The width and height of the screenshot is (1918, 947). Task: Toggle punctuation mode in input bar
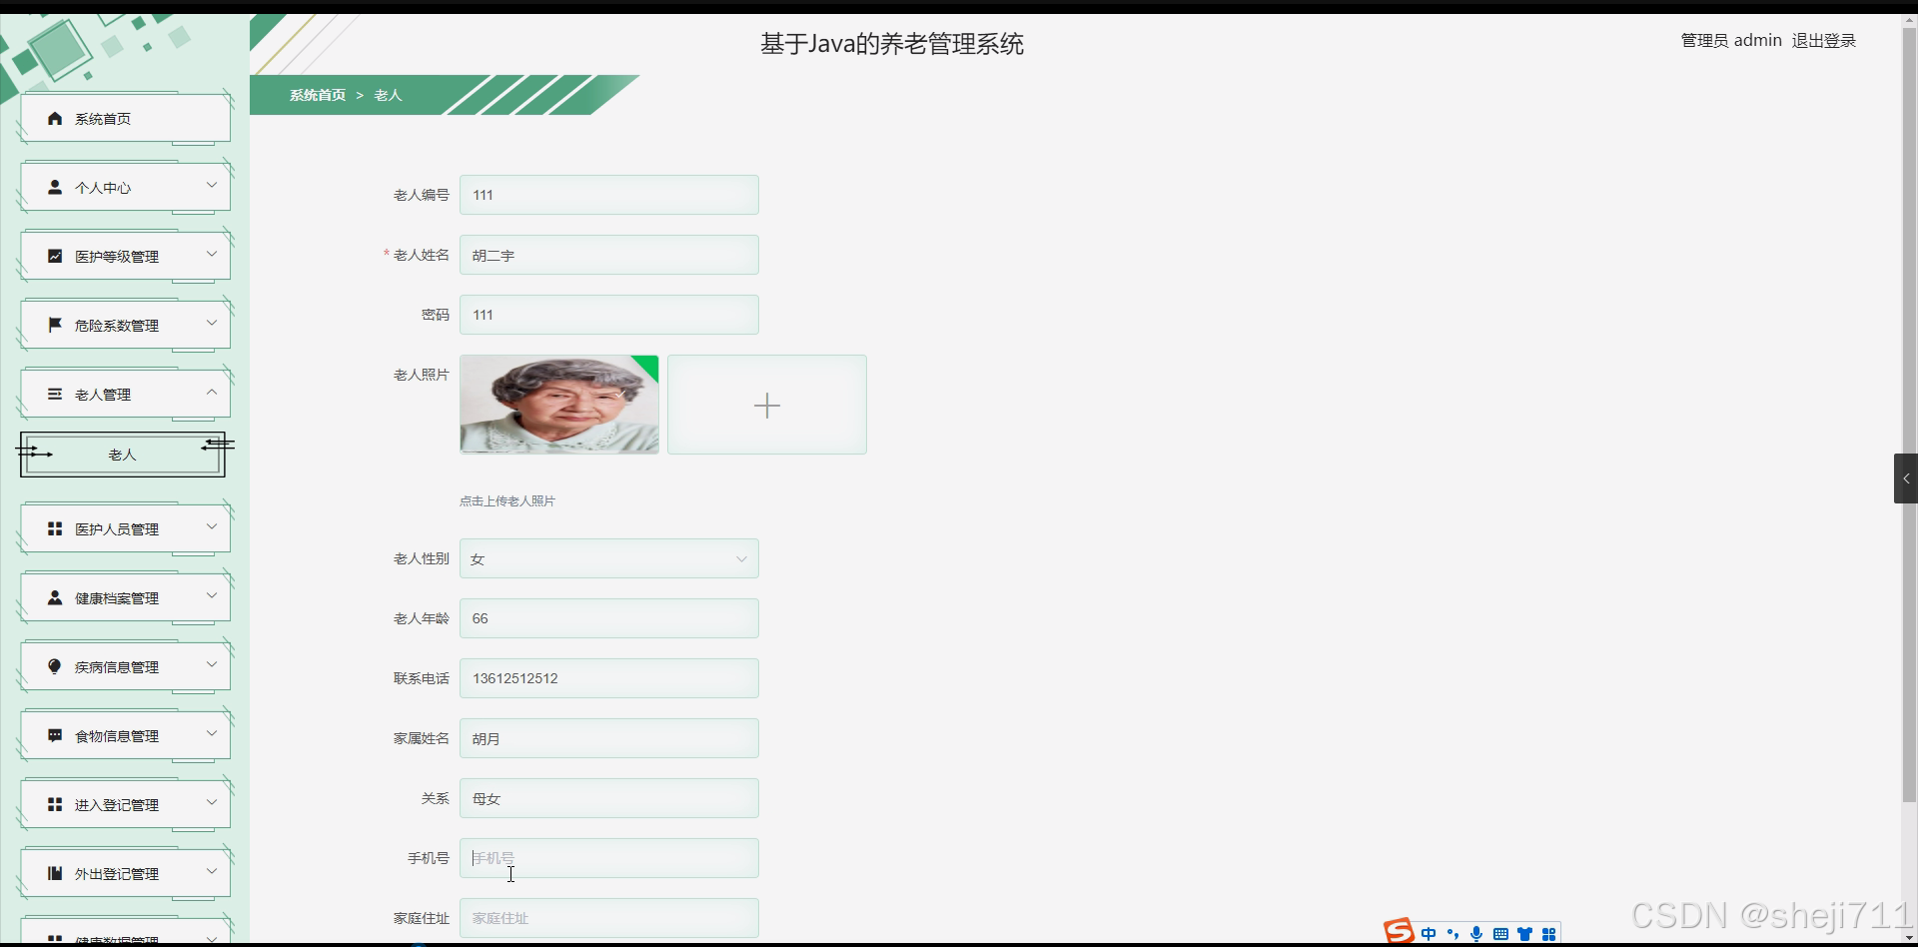pyautogui.click(x=1452, y=933)
